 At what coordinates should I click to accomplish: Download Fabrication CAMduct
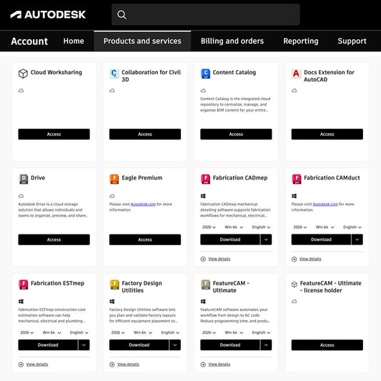[x=321, y=239]
